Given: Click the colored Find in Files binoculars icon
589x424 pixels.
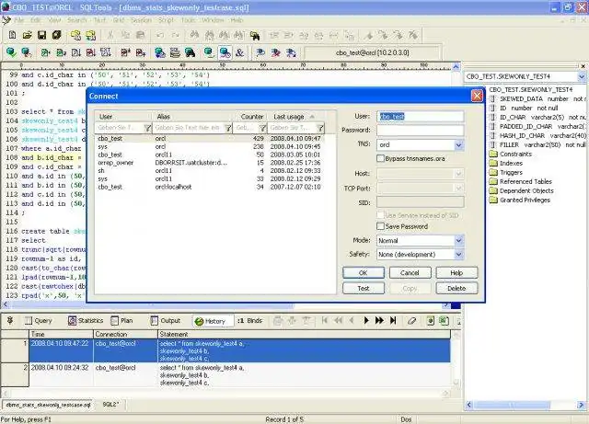Looking at the screenshot, I should coord(255,36).
